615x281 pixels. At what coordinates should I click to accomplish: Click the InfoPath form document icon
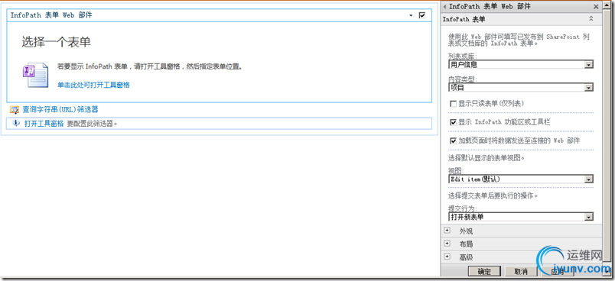tap(35, 75)
